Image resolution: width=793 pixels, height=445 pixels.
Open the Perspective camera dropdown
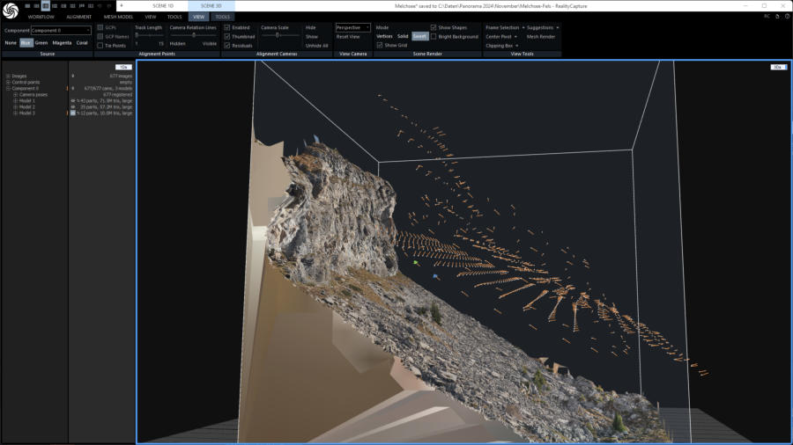pos(352,27)
